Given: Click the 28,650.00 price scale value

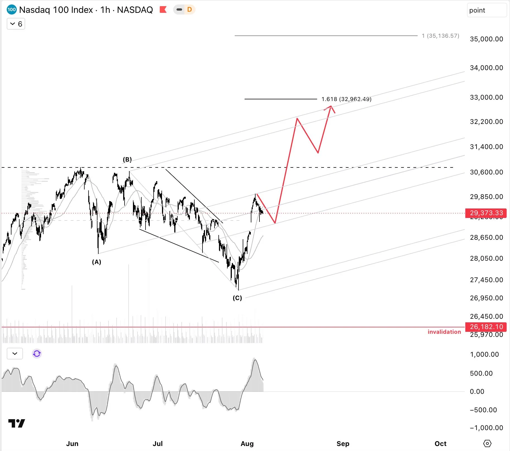Looking at the screenshot, I should click(x=486, y=238).
